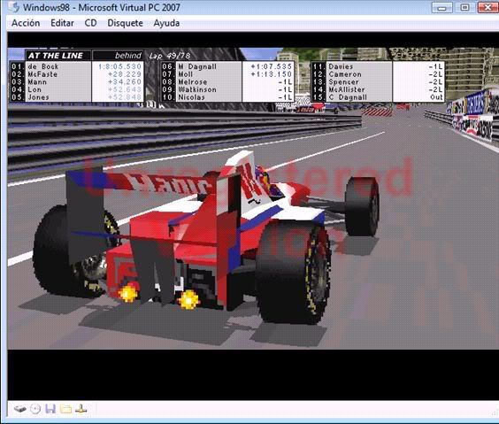This screenshot has width=499, height=424.
Task: Click the floppy disk status icon
Action: pyautogui.click(x=50, y=409)
